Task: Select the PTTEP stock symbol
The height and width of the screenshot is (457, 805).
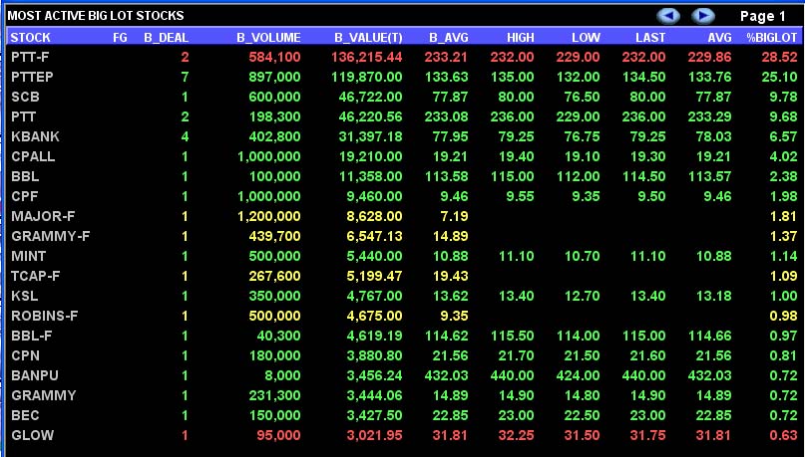Action: (32, 77)
